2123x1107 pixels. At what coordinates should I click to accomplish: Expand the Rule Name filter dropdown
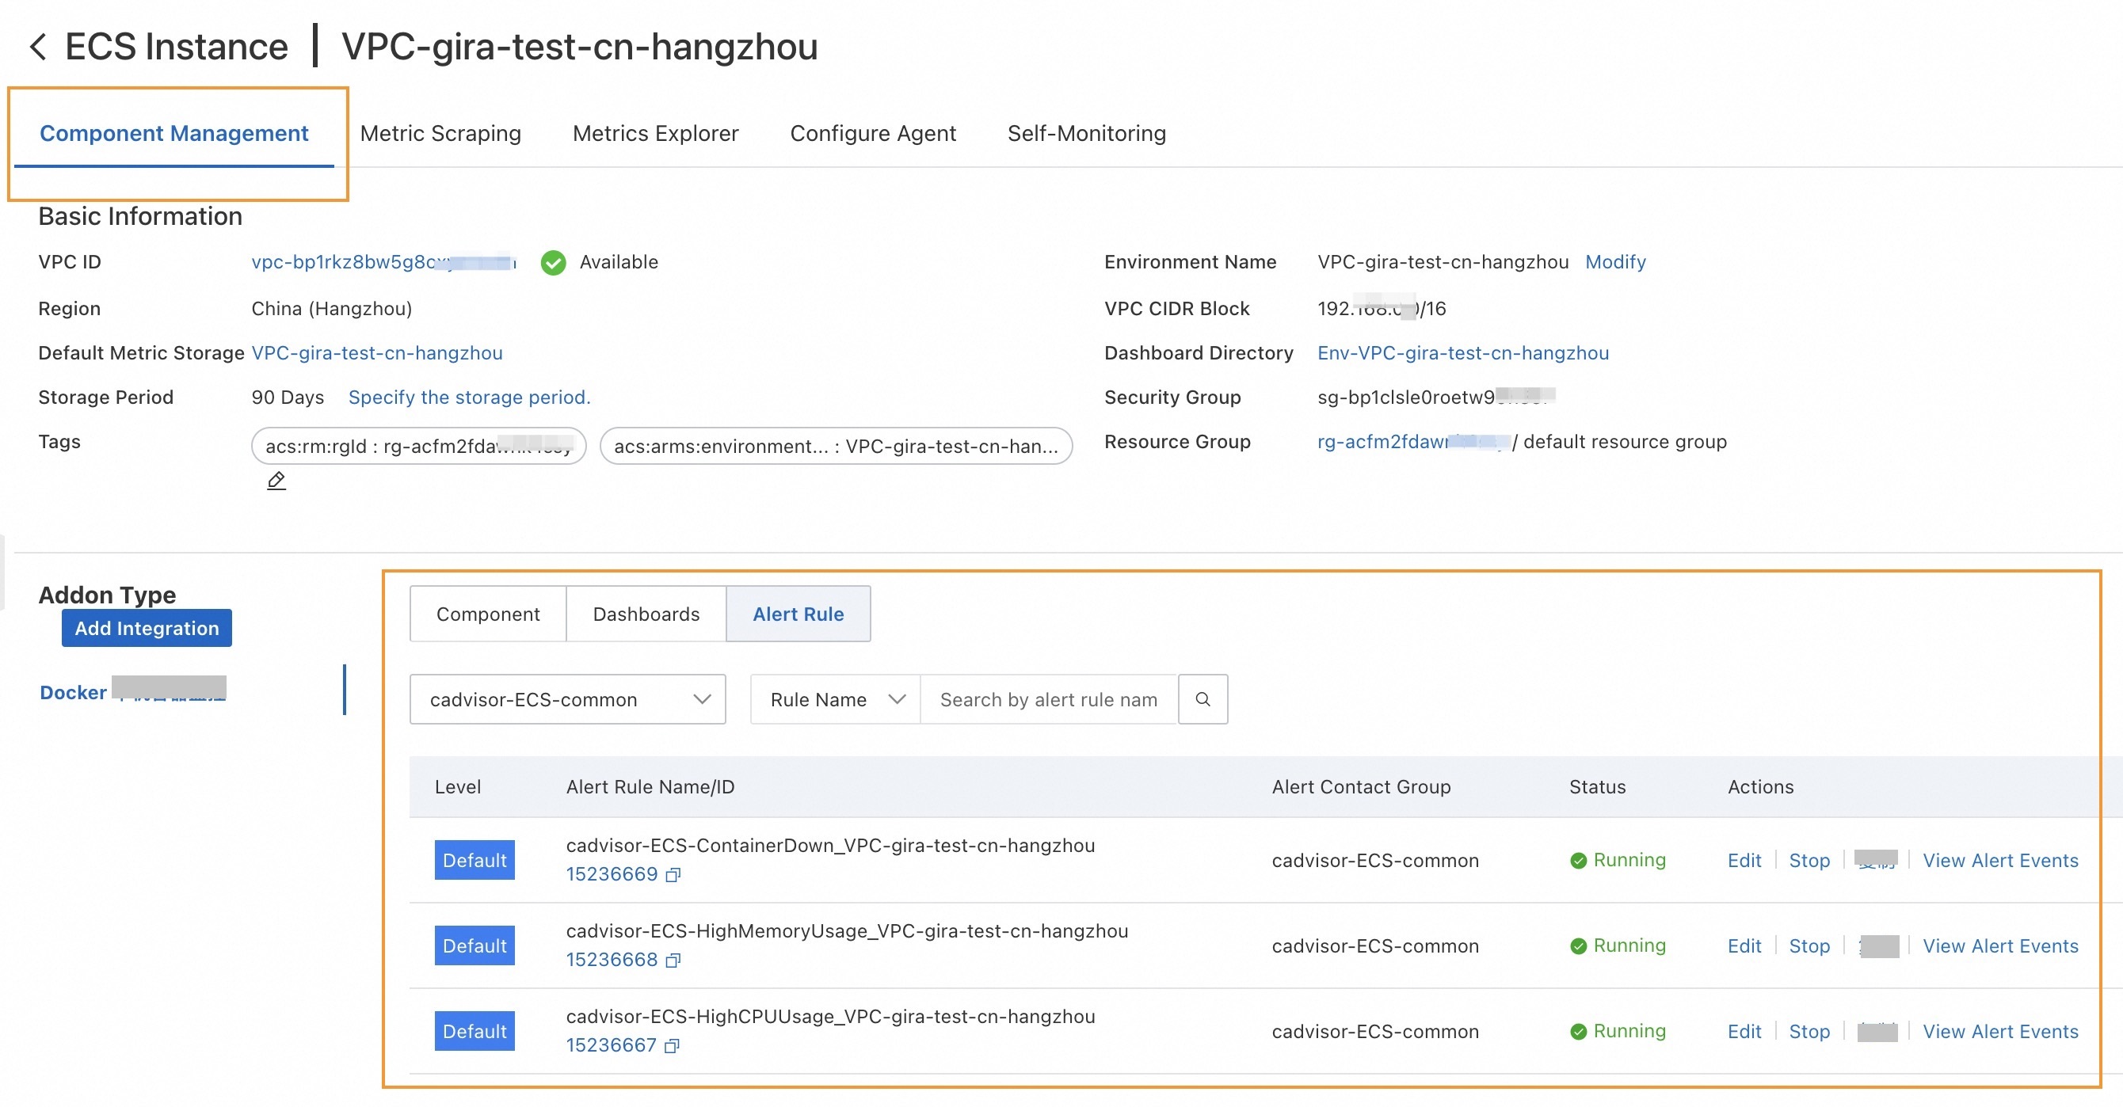[x=835, y=699]
